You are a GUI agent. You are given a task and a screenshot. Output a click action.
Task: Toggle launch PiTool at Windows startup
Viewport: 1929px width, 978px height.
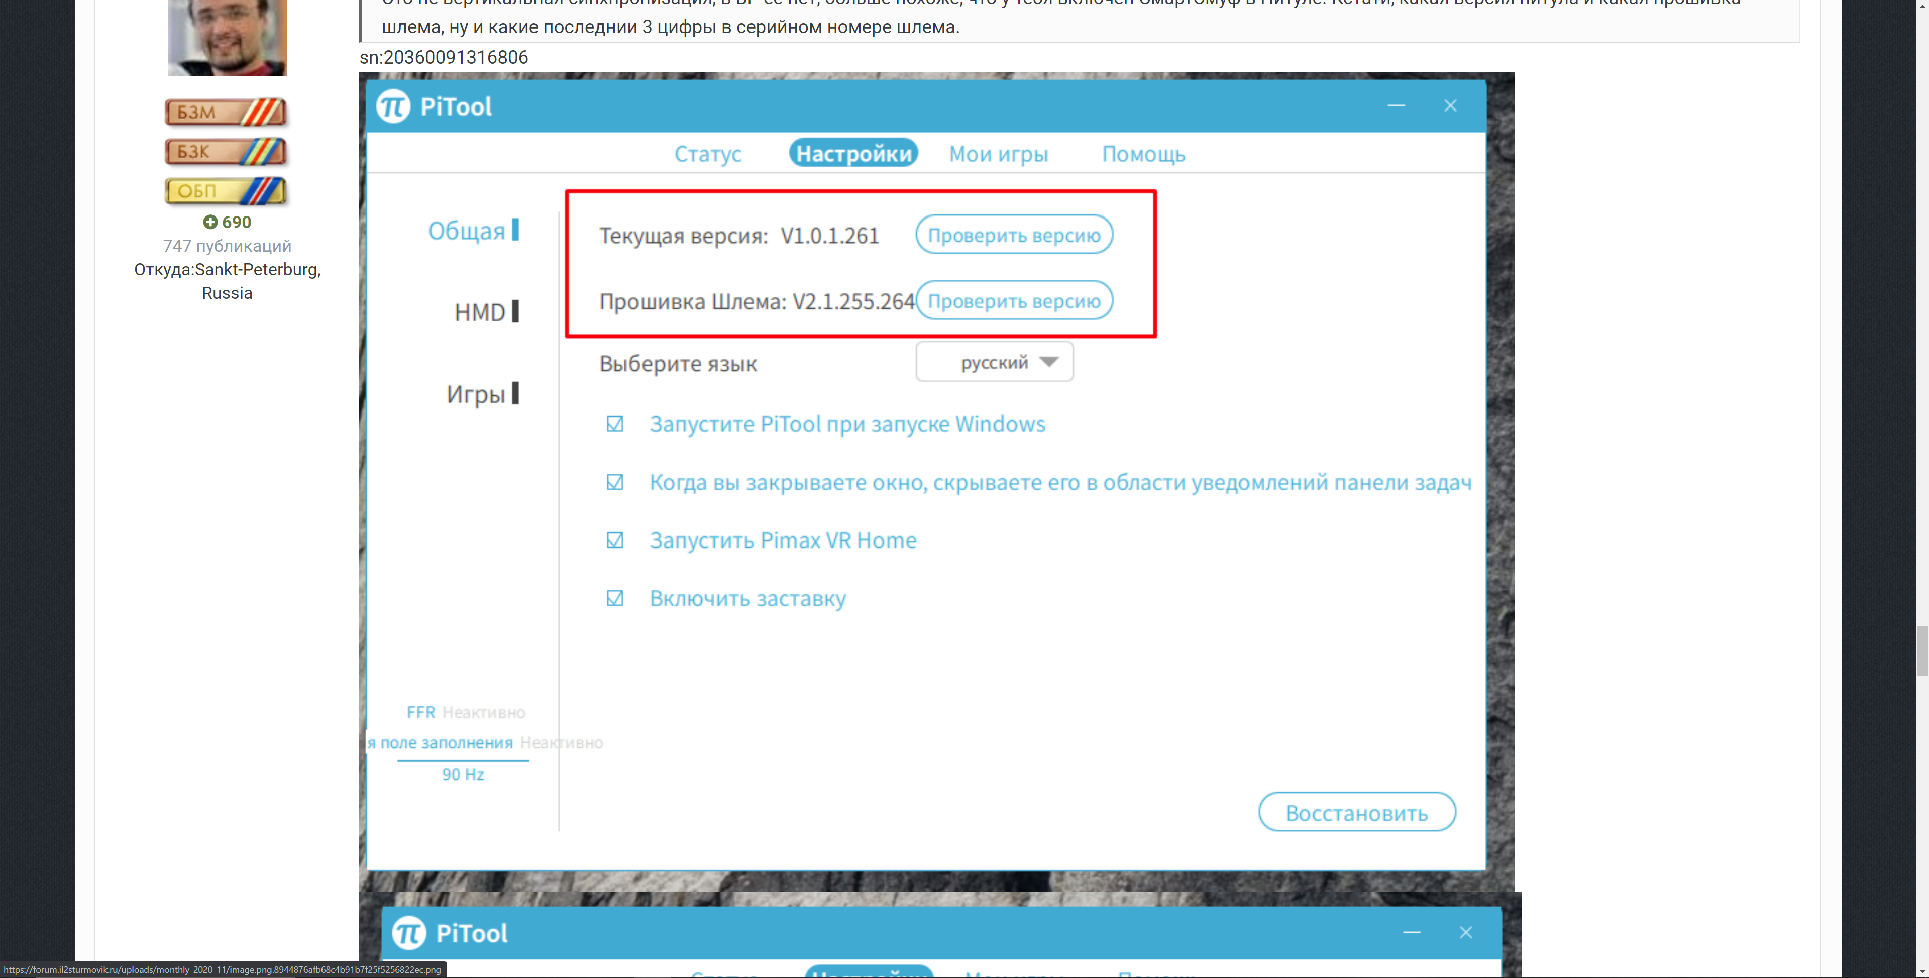click(x=615, y=424)
